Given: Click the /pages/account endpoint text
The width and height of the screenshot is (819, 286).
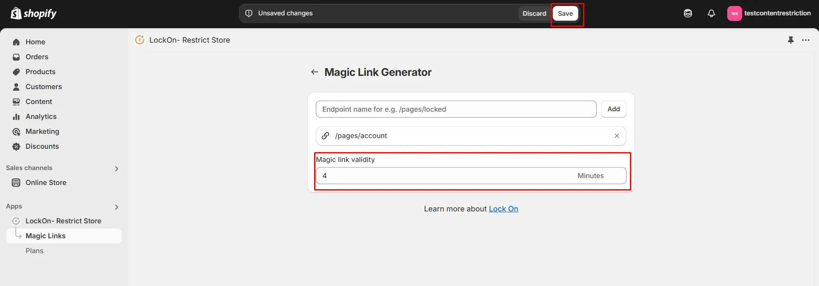Looking at the screenshot, I should [361, 136].
